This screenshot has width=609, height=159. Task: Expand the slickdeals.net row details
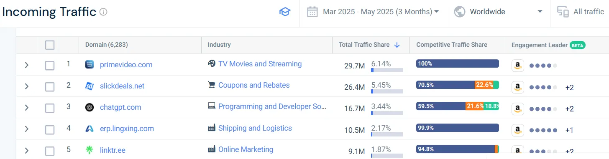point(26,86)
